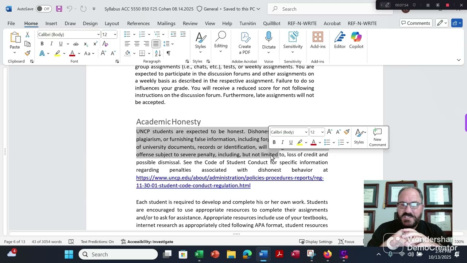
Task: Toggle Superscript formatting
Action: [95, 44]
